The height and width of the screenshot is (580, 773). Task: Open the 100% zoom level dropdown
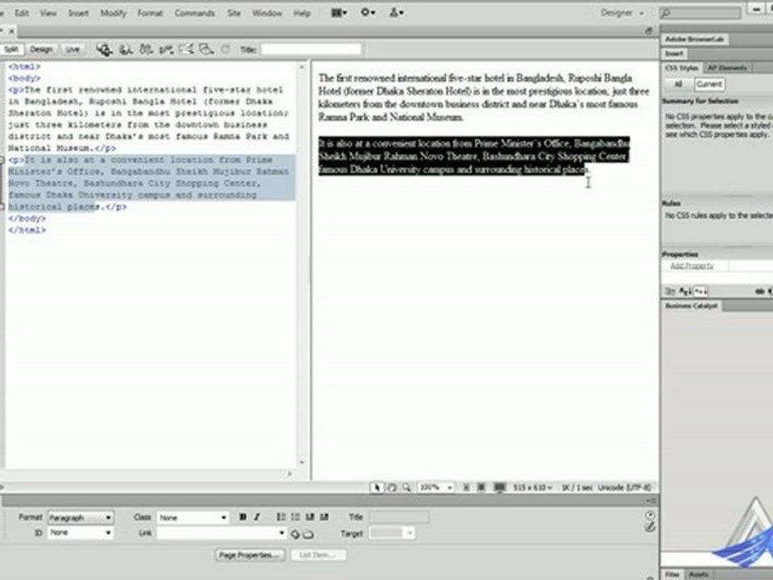[436, 488]
